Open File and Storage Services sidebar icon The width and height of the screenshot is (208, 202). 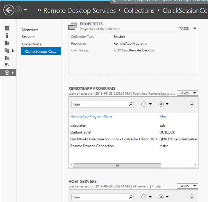(x=7, y=51)
